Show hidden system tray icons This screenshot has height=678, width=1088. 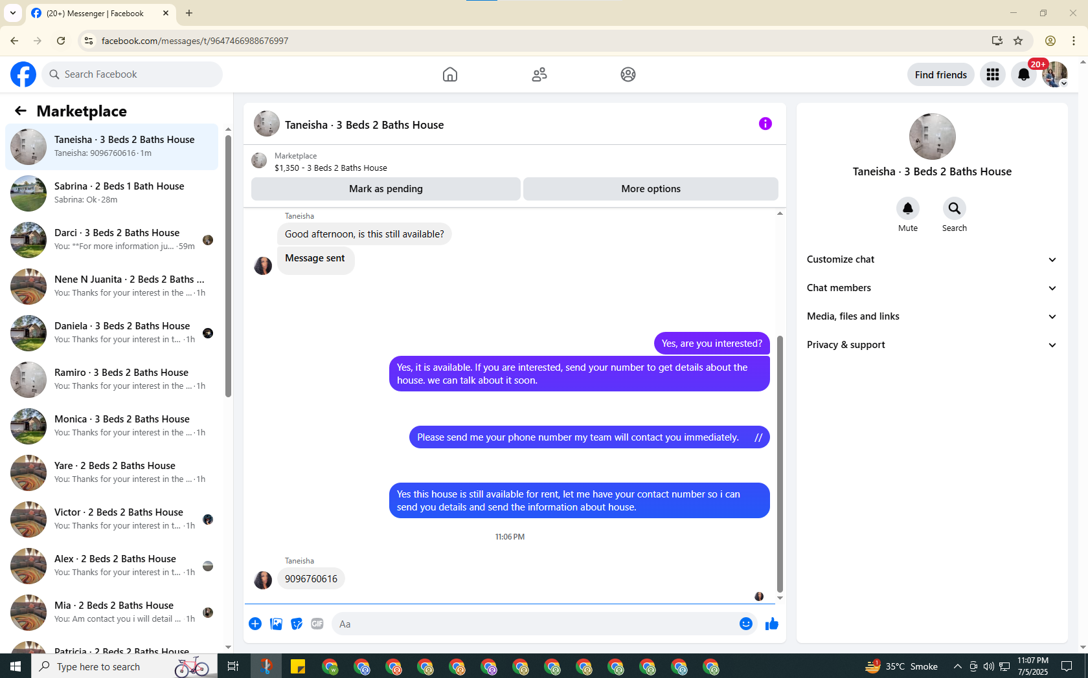click(957, 666)
